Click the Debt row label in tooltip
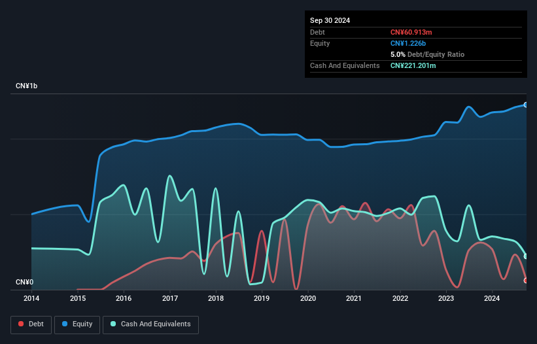 tap(317, 32)
